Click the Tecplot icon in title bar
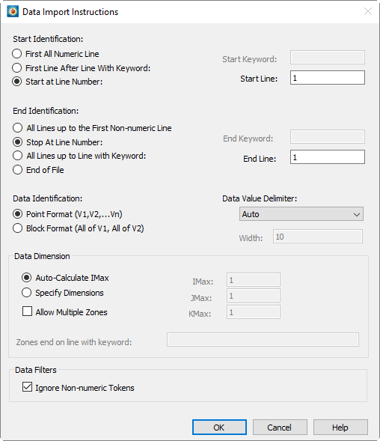Viewport: 380px width, 441px height. click(x=13, y=11)
